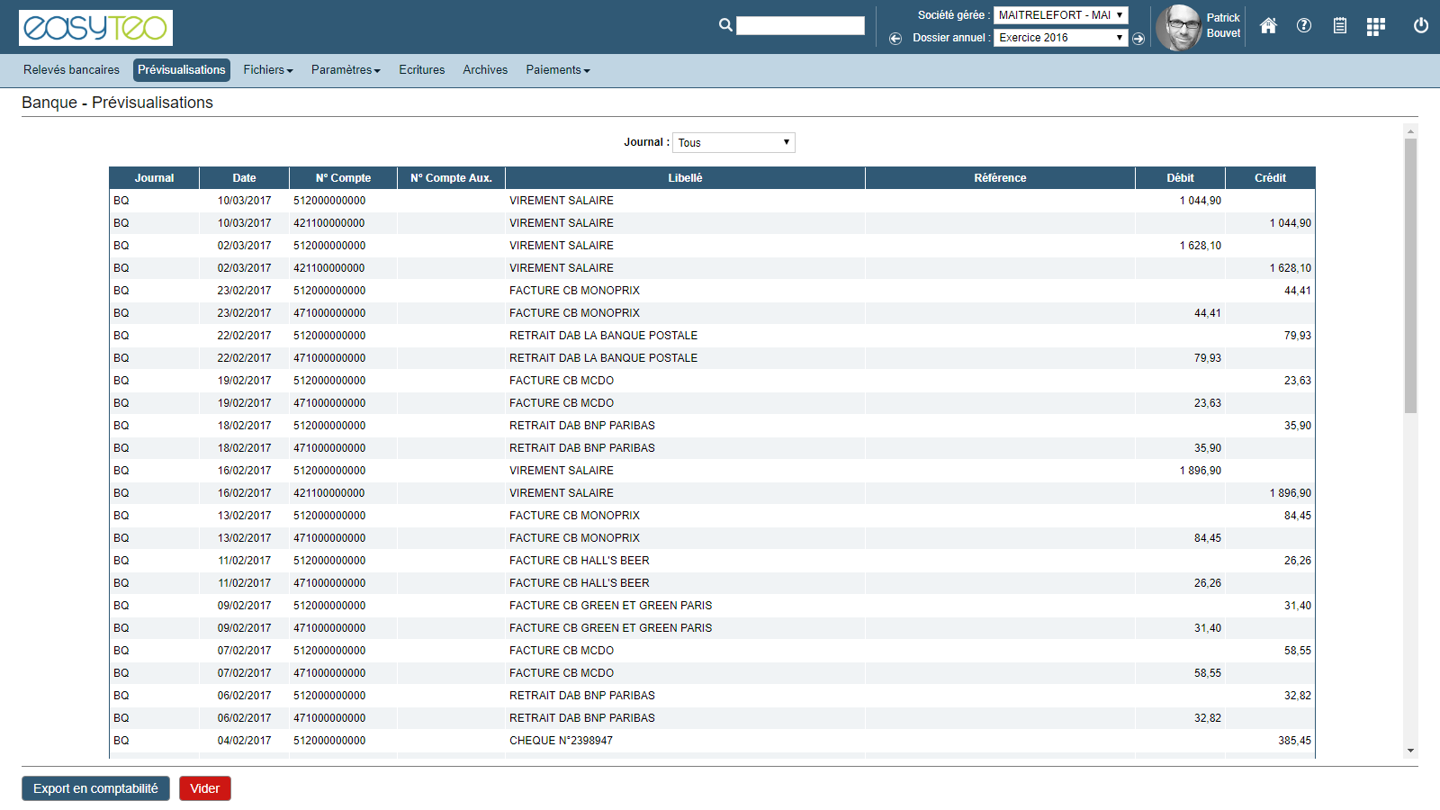This screenshot has height=810, width=1440.
Task: Click the magnifying glass search icon
Action: tap(725, 25)
